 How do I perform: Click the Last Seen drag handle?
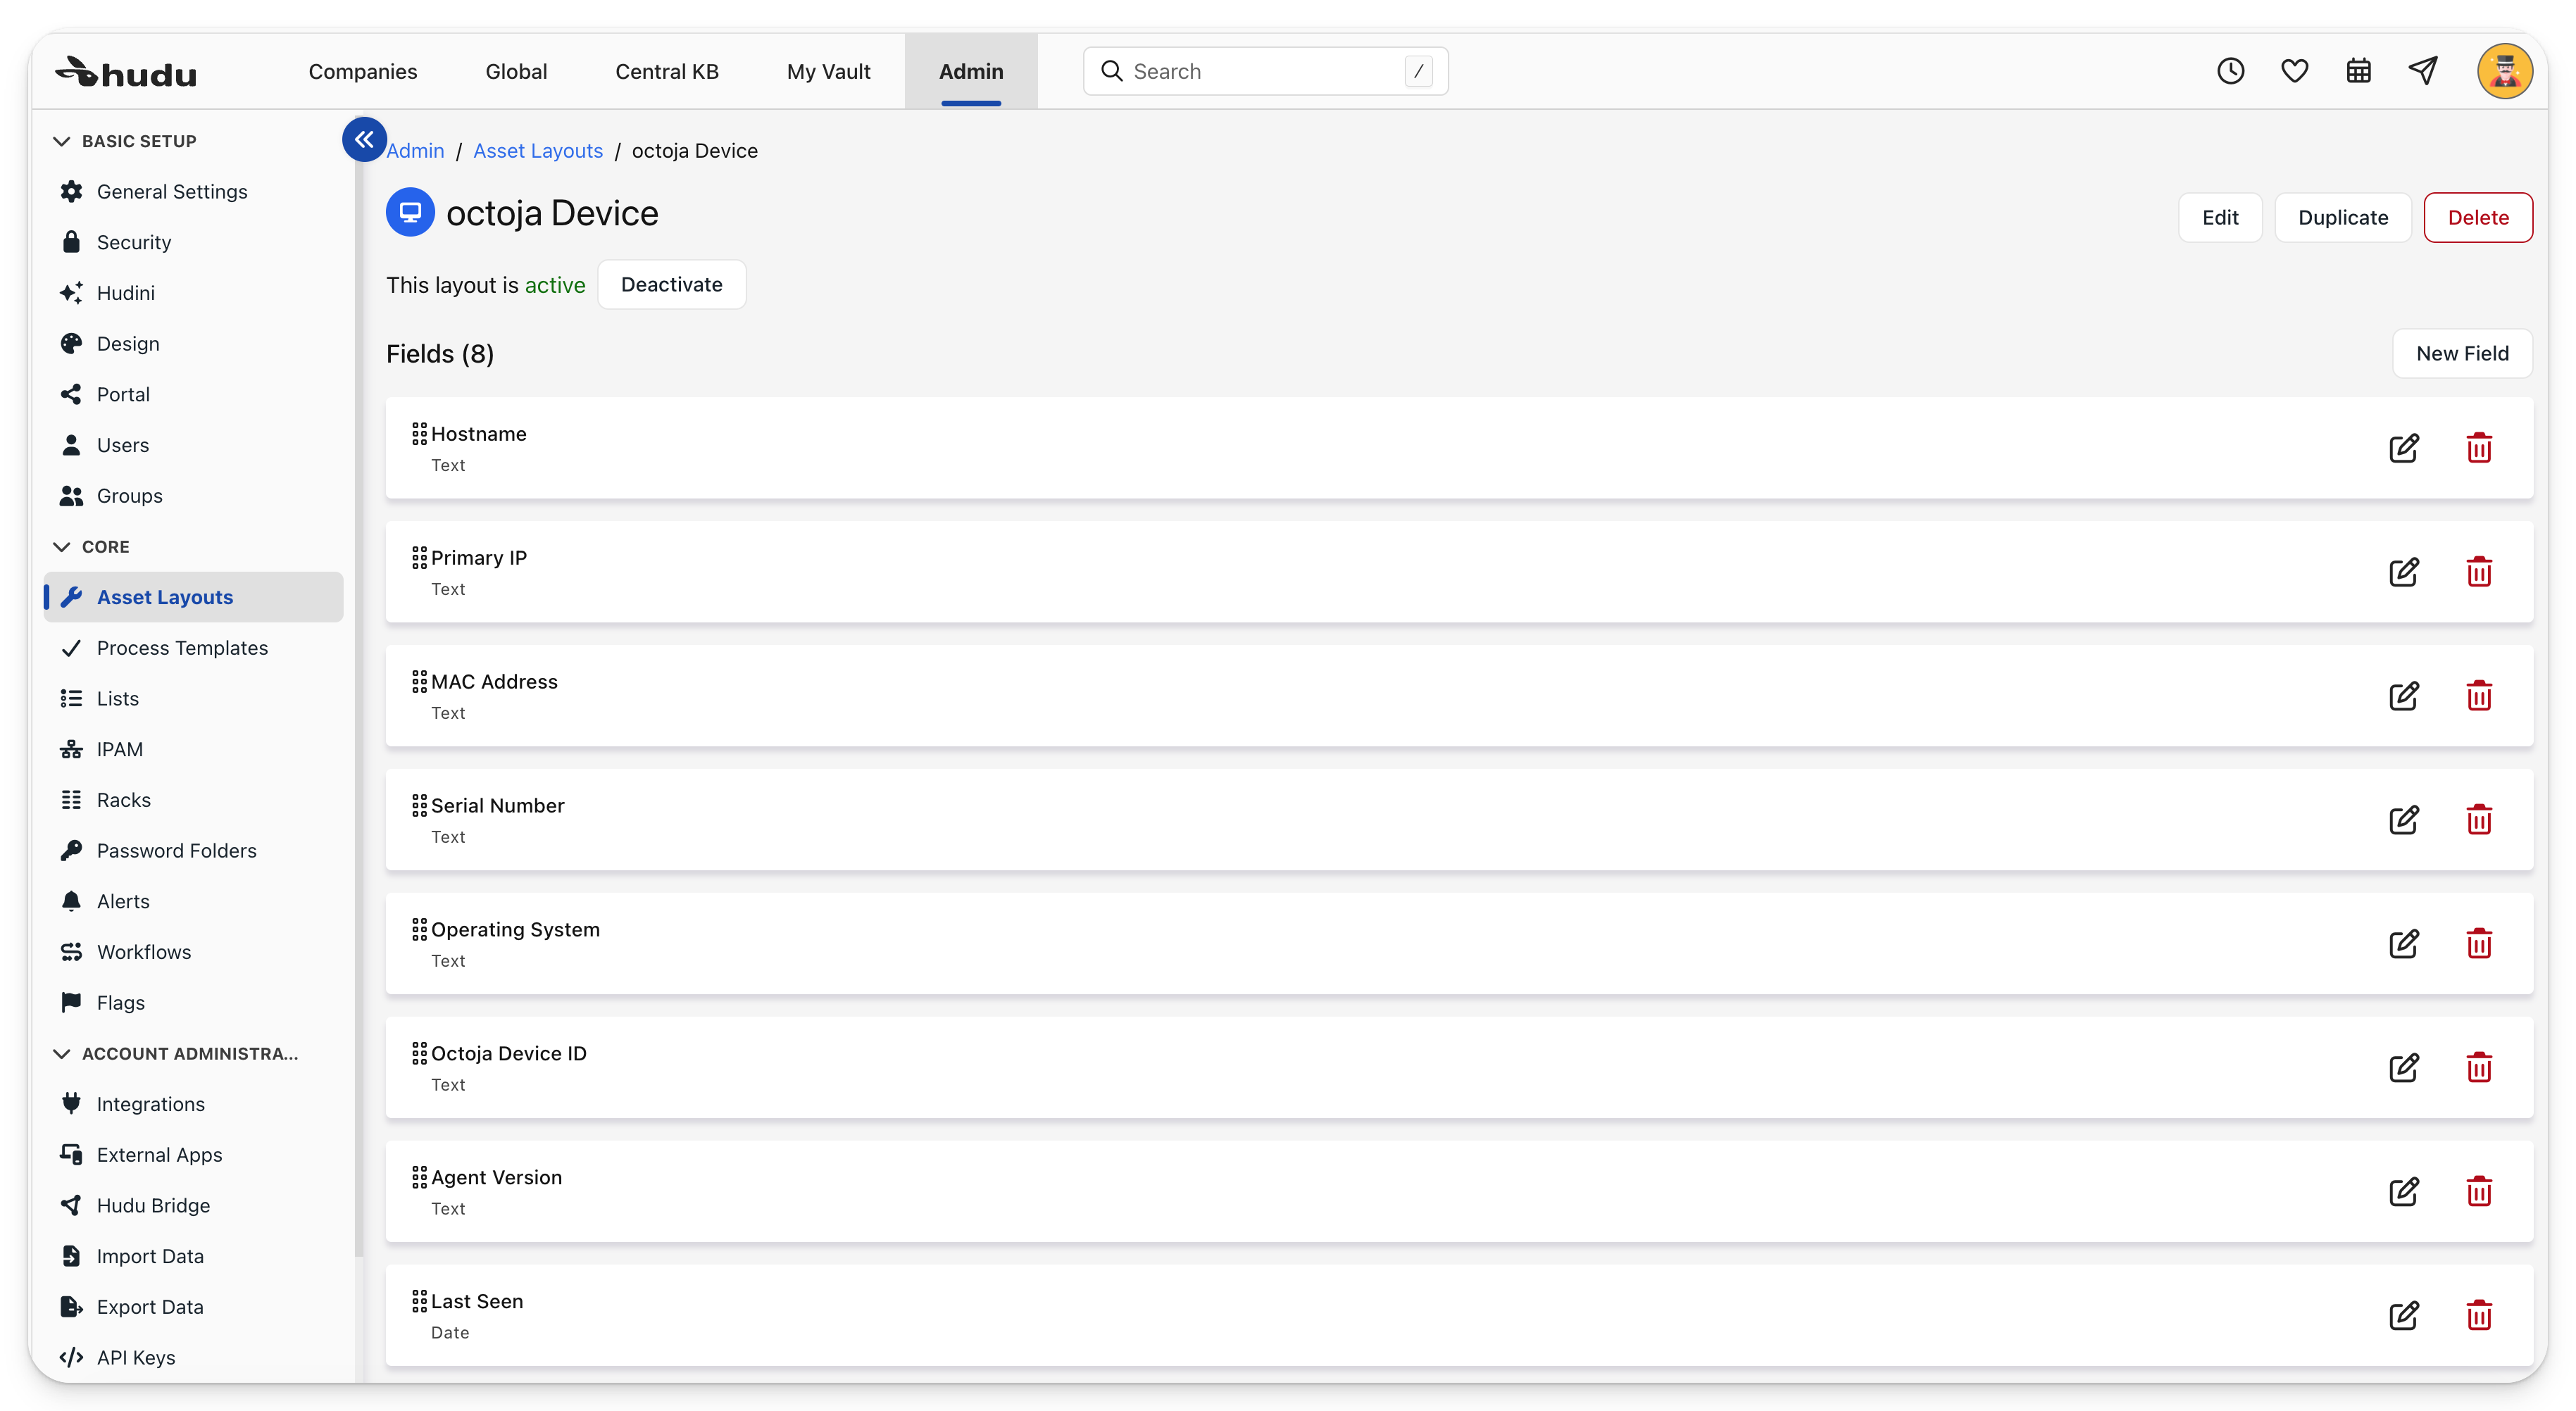coord(419,1301)
